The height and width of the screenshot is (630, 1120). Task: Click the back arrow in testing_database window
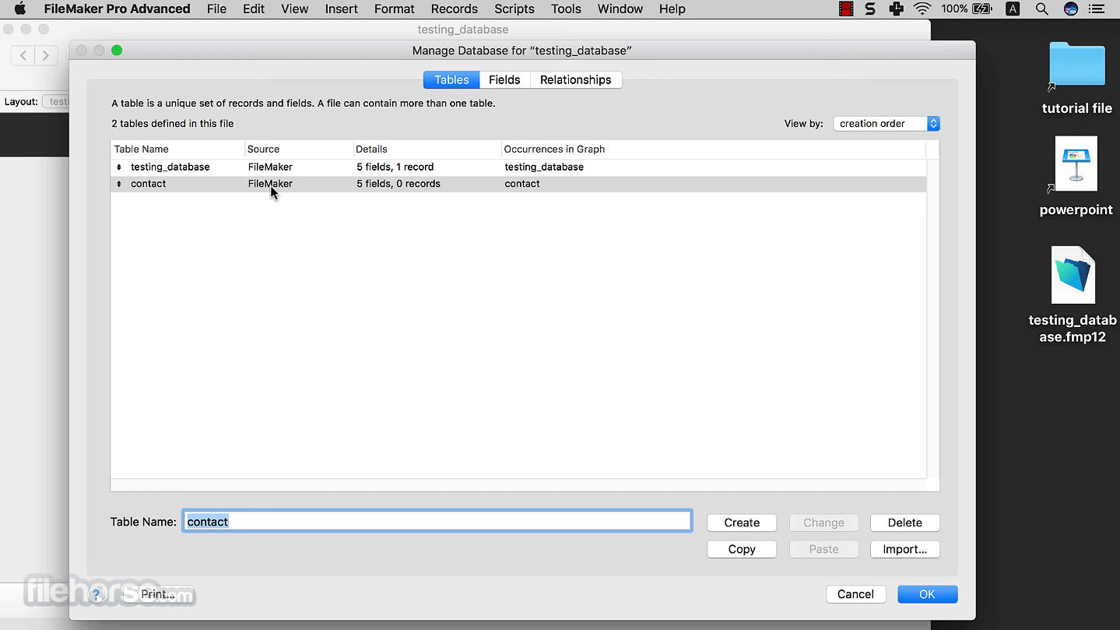[x=23, y=55]
